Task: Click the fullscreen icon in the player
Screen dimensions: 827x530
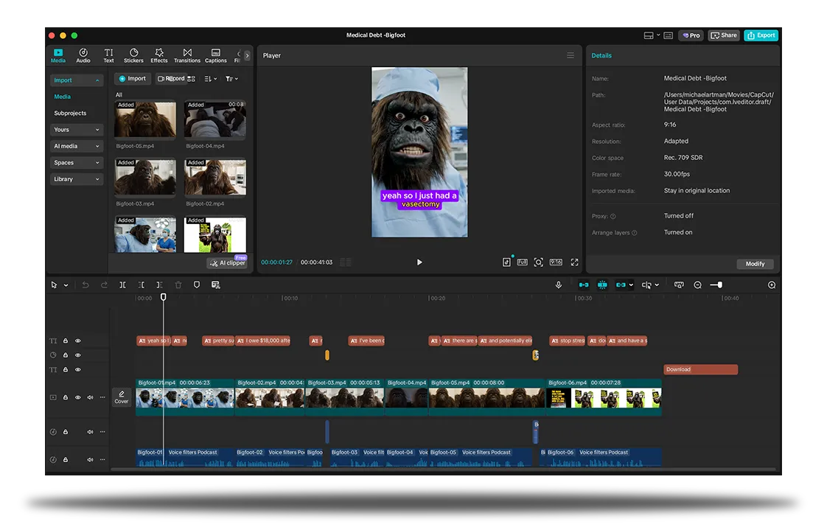Action: [574, 262]
